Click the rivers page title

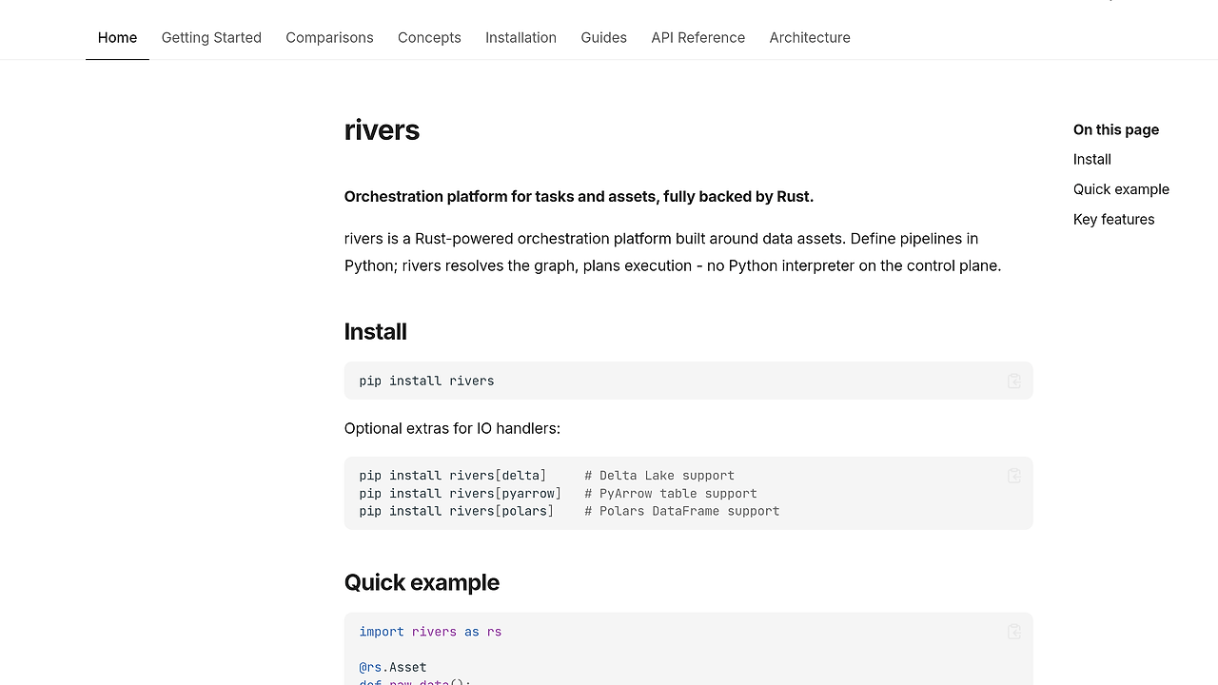click(382, 130)
